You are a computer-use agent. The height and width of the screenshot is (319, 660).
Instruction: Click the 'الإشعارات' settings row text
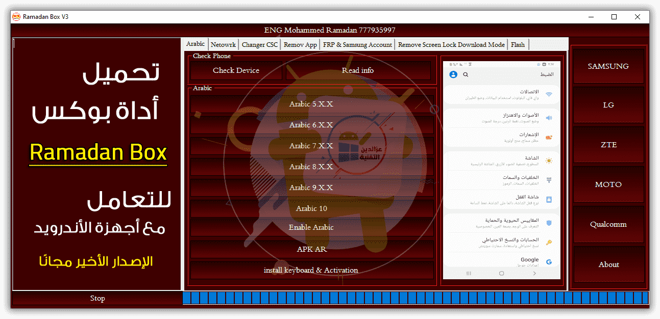coord(529,135)
